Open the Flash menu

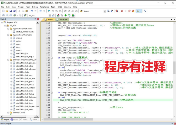tap(28, 7)
